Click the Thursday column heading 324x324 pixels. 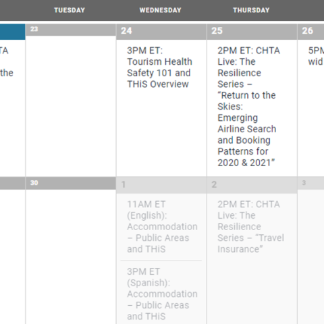click(251, 10)
